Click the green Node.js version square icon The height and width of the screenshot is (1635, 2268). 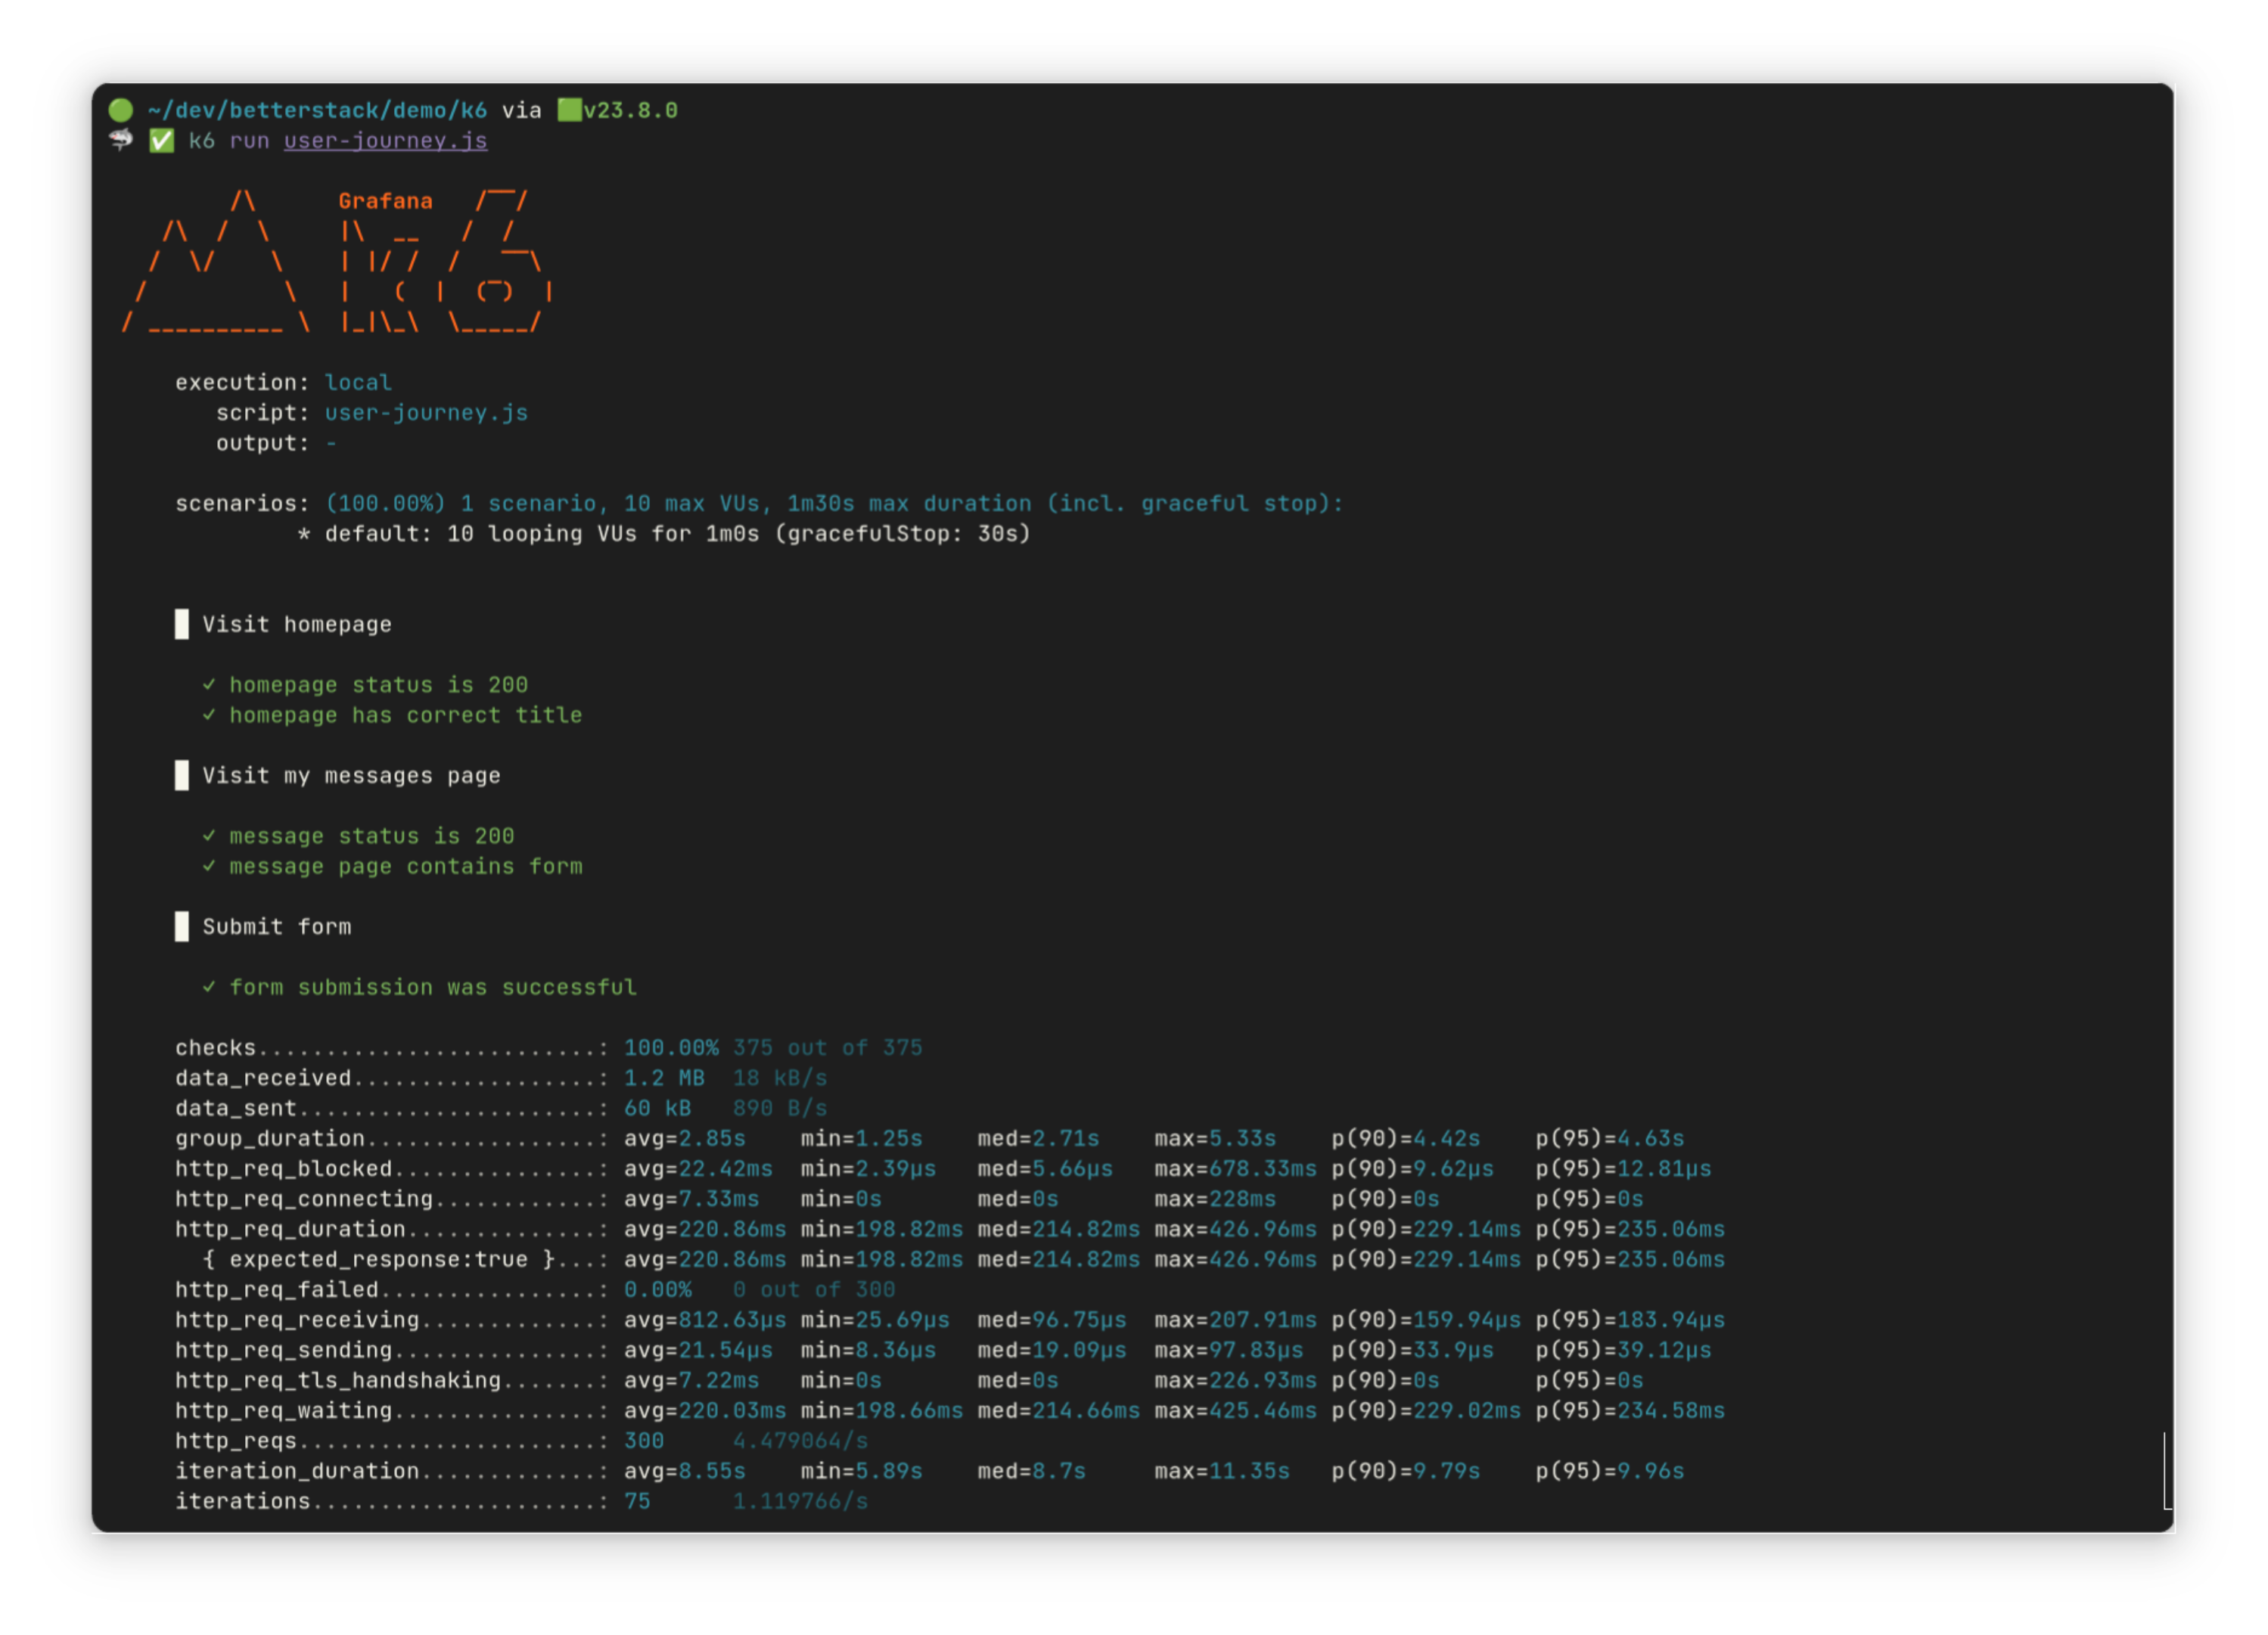tap(569, 110)
